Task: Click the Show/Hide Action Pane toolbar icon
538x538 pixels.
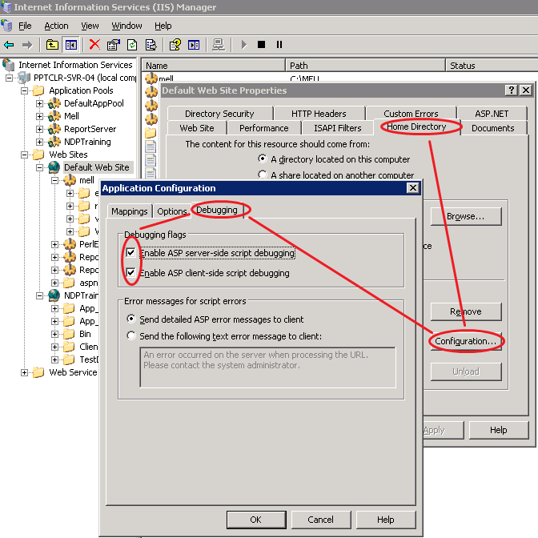Action: (194, 45)
